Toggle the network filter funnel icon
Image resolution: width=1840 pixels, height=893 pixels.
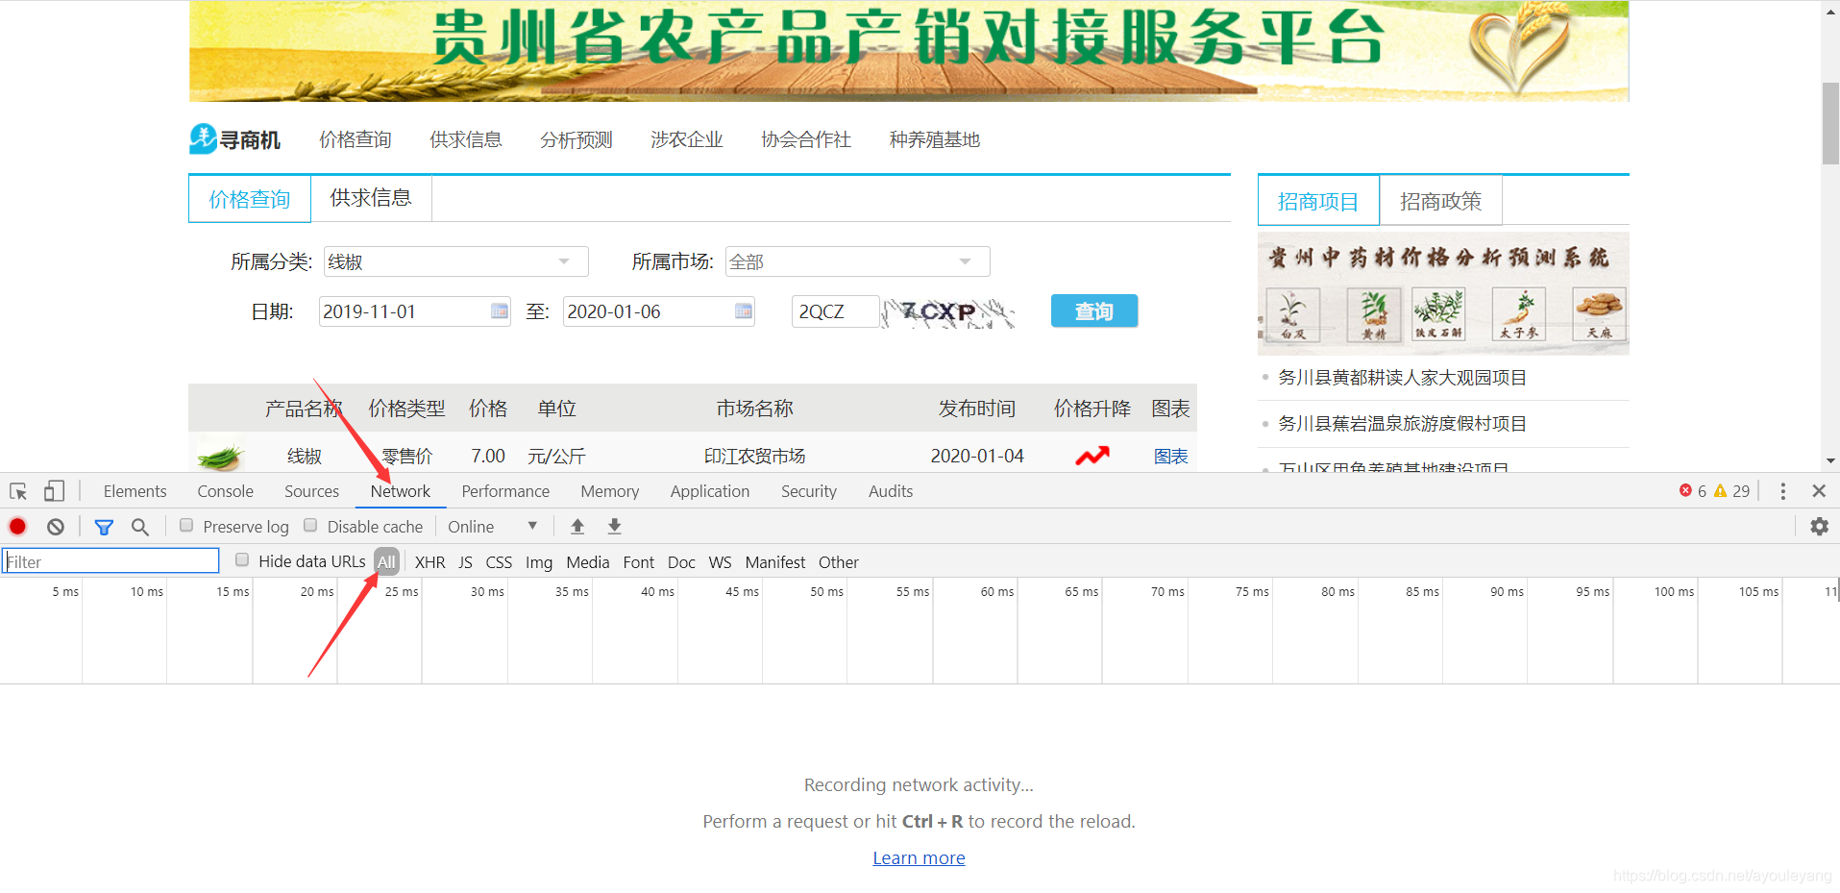click(104, 527)
